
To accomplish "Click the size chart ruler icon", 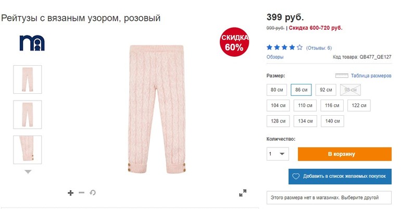I will [x=342, y=76].
